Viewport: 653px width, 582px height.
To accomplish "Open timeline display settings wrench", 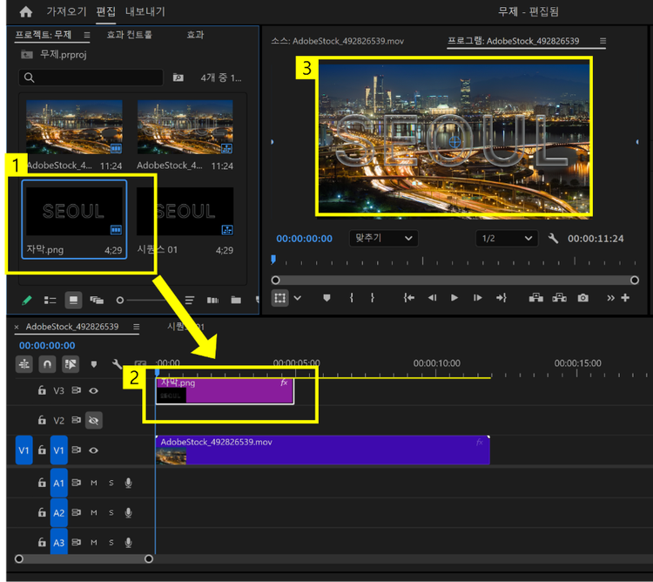I will 117,364.
